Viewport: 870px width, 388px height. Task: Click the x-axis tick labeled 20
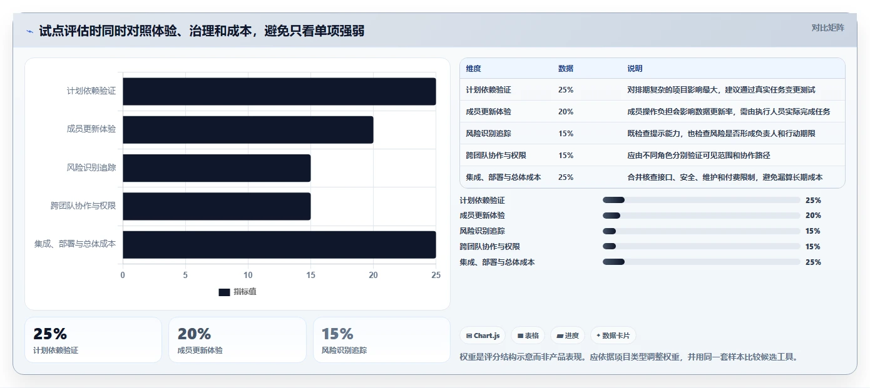pos(373,275)
